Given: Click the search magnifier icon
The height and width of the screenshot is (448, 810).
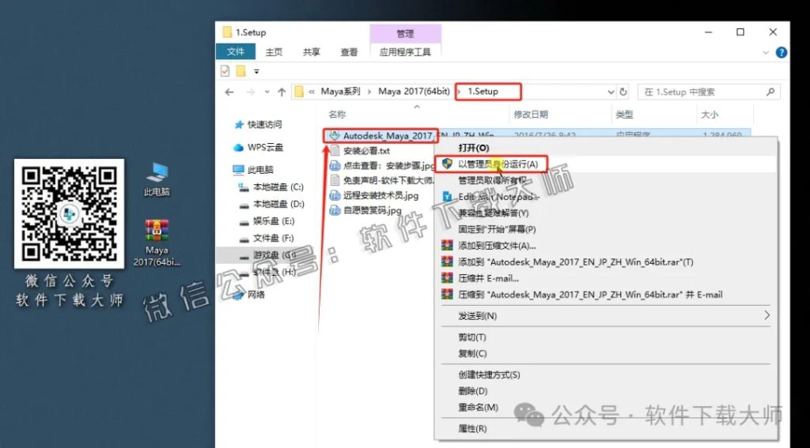Looking at the screenshot, I should pyautogui.click(x=770, y=92).
